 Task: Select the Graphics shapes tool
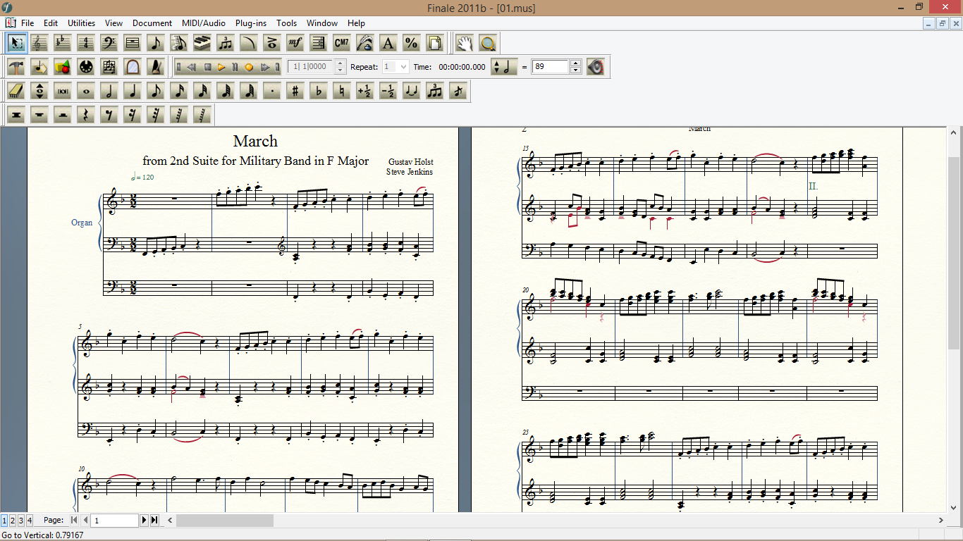63,67
